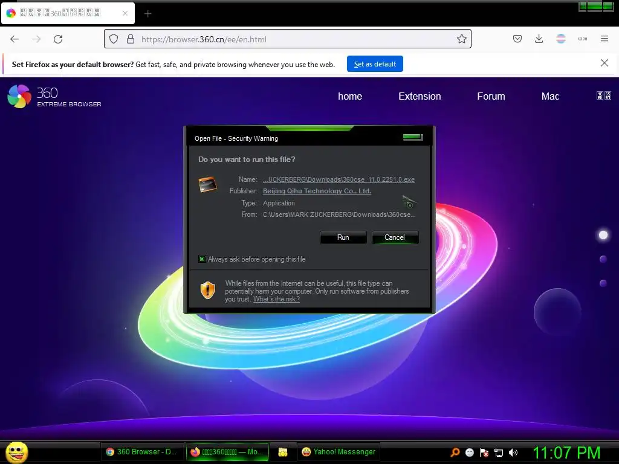Close the security warning via green title button

tap(413, 137)
